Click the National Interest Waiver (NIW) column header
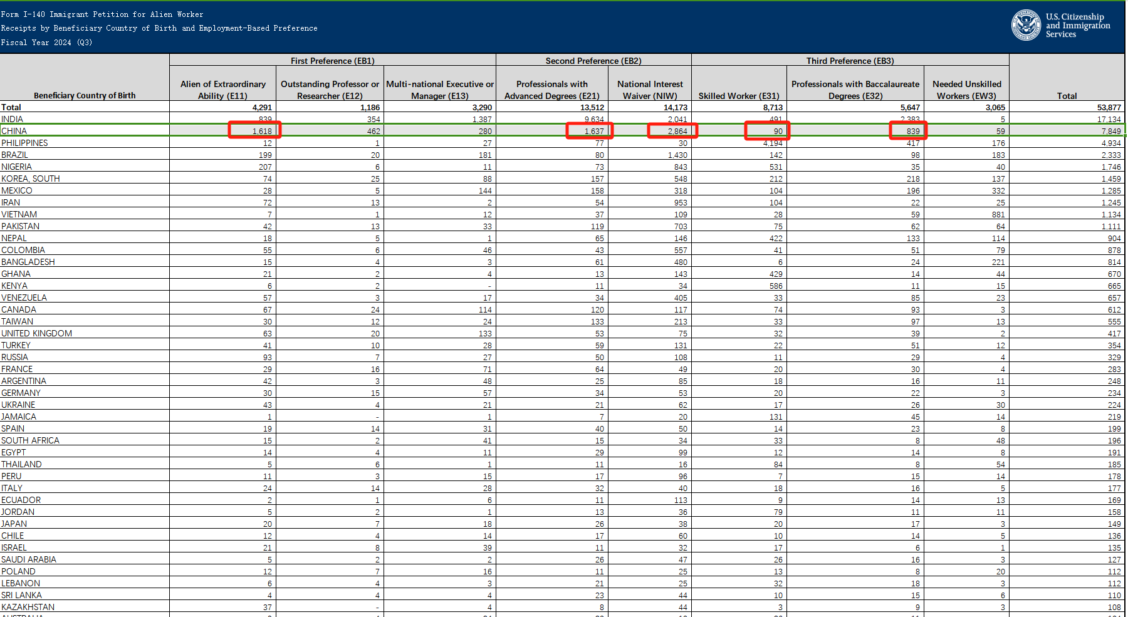 point(650,90)
